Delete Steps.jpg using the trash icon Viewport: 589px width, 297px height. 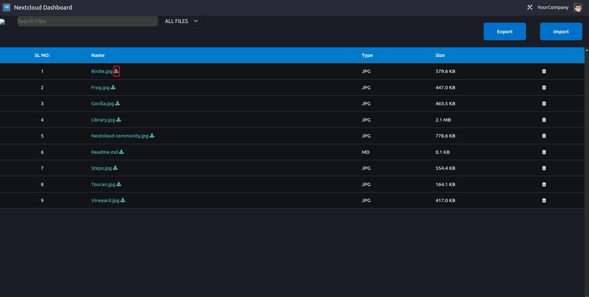[x=544, y=168]
